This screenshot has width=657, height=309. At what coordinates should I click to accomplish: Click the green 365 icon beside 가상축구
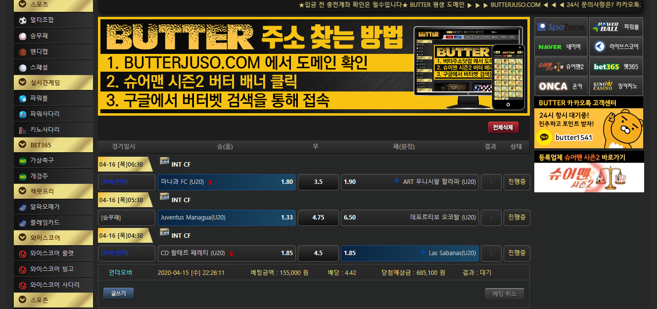click(23, 161)
